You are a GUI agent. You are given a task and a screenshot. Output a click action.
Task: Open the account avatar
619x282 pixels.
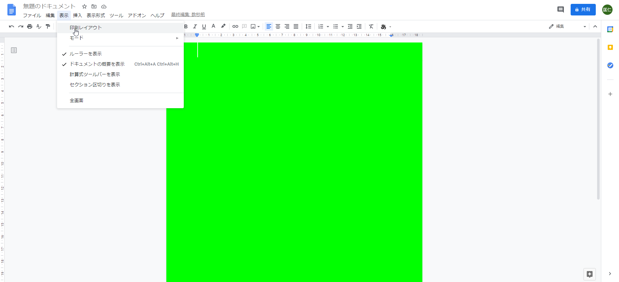pyautogui.click(x=607, y=10)
